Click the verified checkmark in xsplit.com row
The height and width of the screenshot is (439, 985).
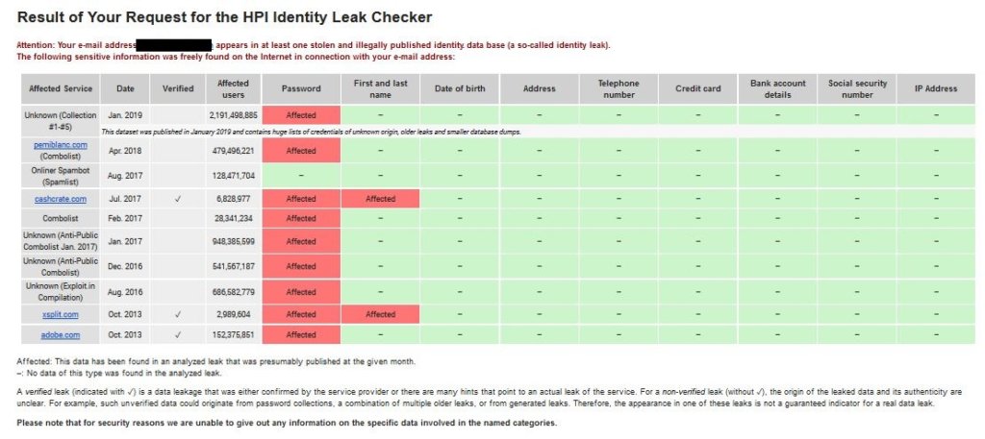pyautogui.click(x=178, y=314)
